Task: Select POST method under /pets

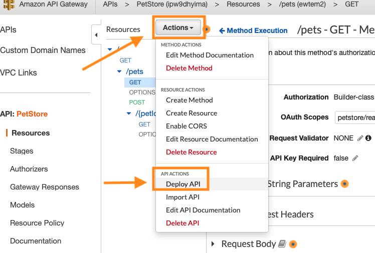Action: (x=137, y=102)
